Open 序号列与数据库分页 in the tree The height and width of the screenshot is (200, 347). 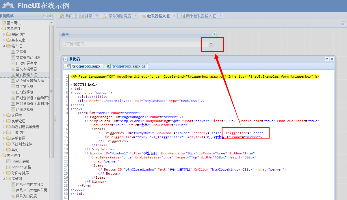click(x=31, y=190)
